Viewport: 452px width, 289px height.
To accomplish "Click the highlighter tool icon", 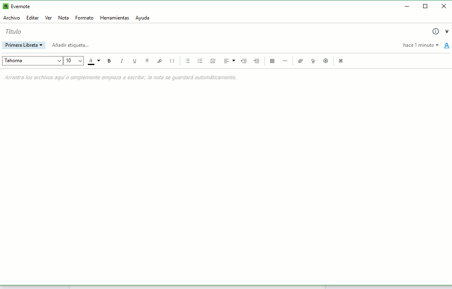I will coord(159,61).
